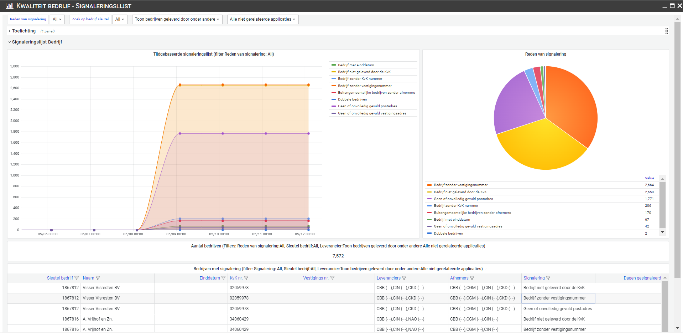Screen dimensions: 683x333
Task: Open the three-dot menu of Toelichting row
Action: (667, 31)
